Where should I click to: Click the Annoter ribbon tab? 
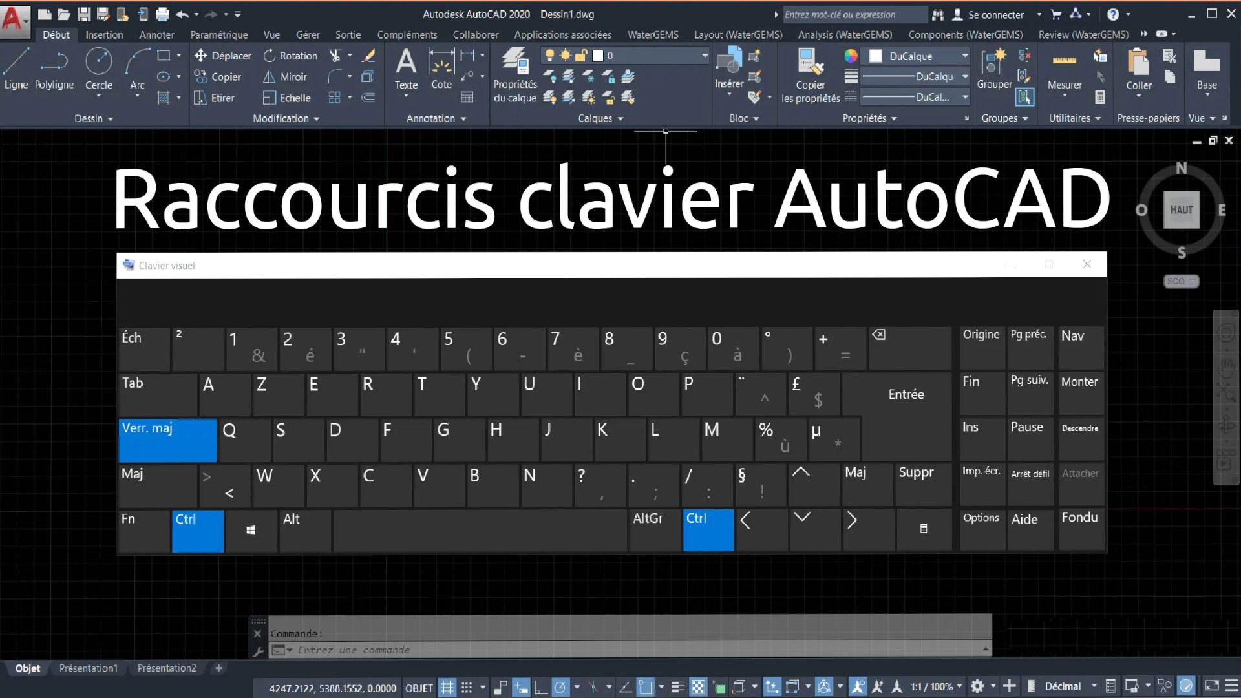click(156, 35)
